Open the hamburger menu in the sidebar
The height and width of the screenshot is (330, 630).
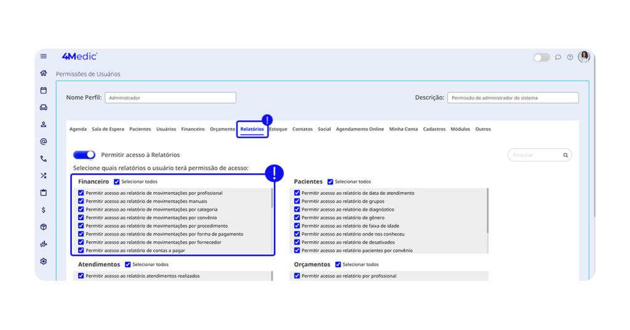(x=44, y=57)
